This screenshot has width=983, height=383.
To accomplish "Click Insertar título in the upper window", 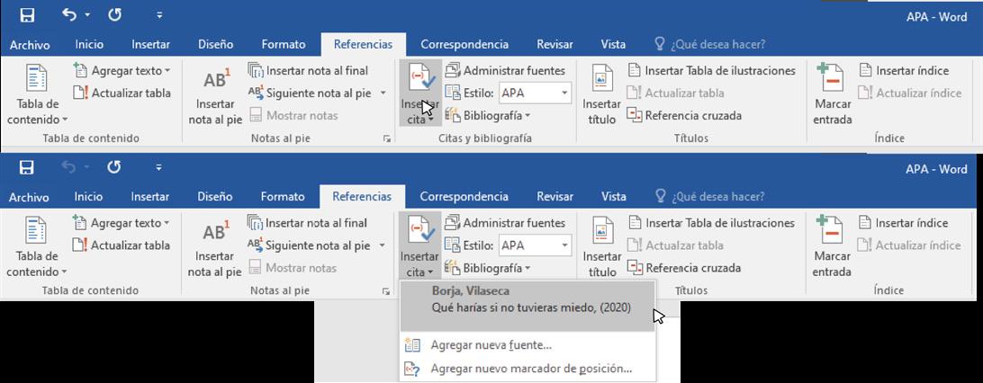I will (x=602, y=94).
